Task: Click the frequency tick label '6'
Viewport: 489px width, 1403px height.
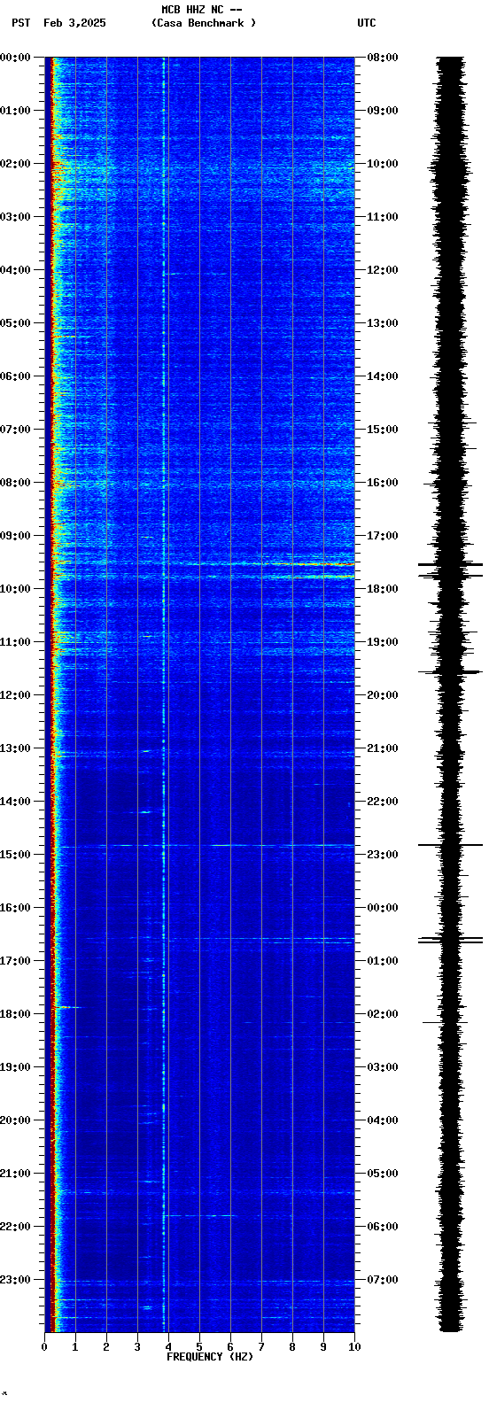Action: click(x=230, y=1347)
